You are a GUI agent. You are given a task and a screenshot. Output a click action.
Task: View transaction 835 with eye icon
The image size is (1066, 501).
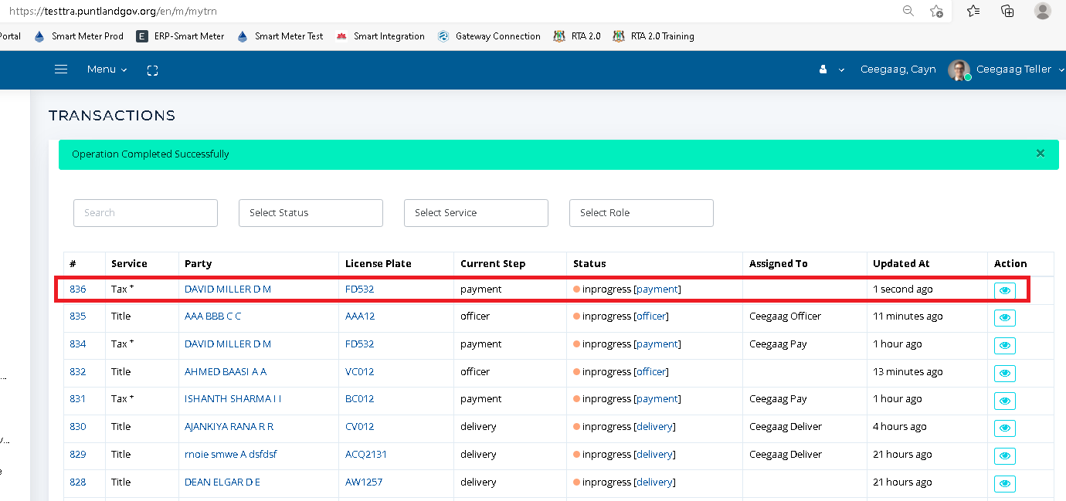click(x=1005, y=318)
